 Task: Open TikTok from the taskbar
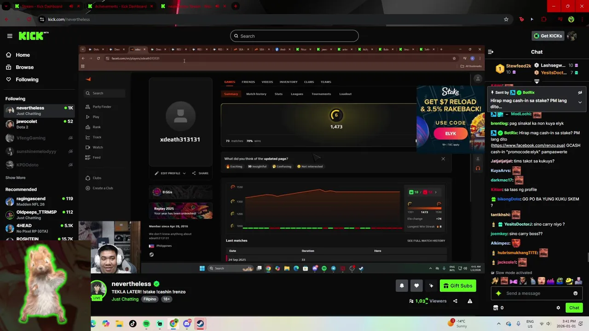pos(133,324)
